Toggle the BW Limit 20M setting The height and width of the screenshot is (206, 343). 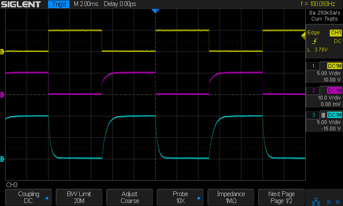point(79,197)
